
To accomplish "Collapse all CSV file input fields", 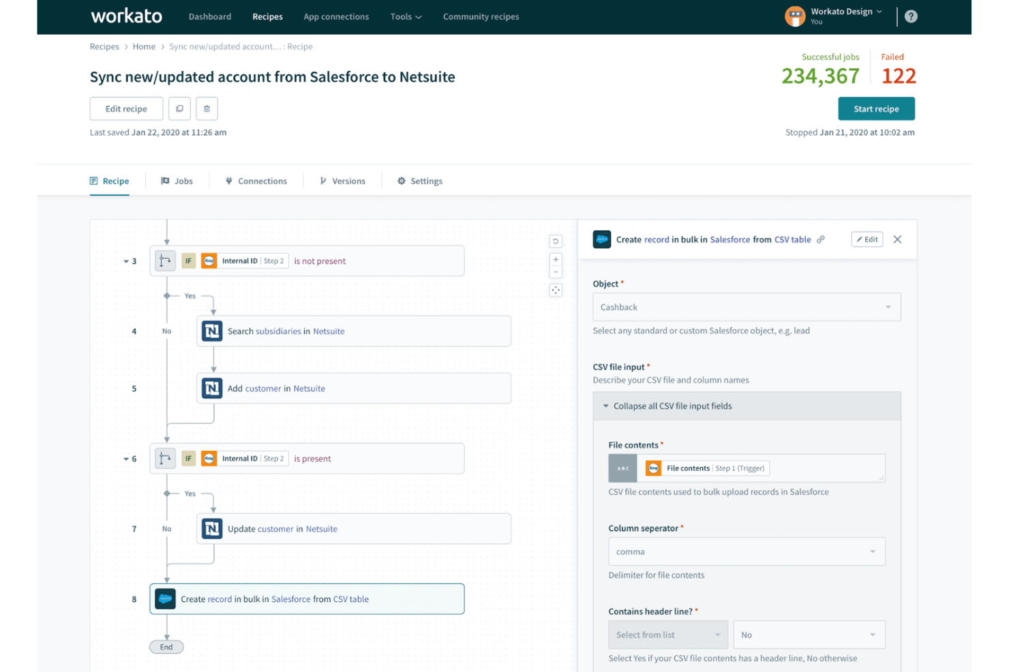I will 747,406.
